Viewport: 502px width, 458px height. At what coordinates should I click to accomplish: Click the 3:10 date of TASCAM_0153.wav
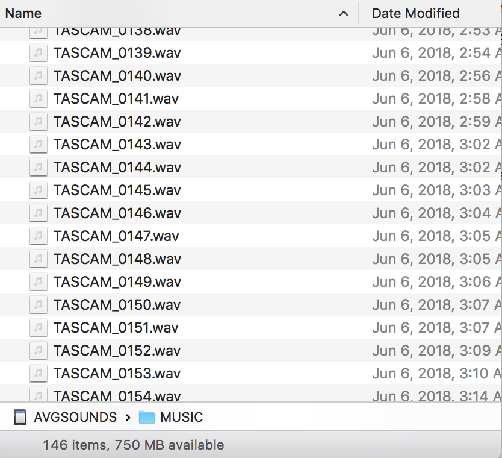[x=436, y=374]
